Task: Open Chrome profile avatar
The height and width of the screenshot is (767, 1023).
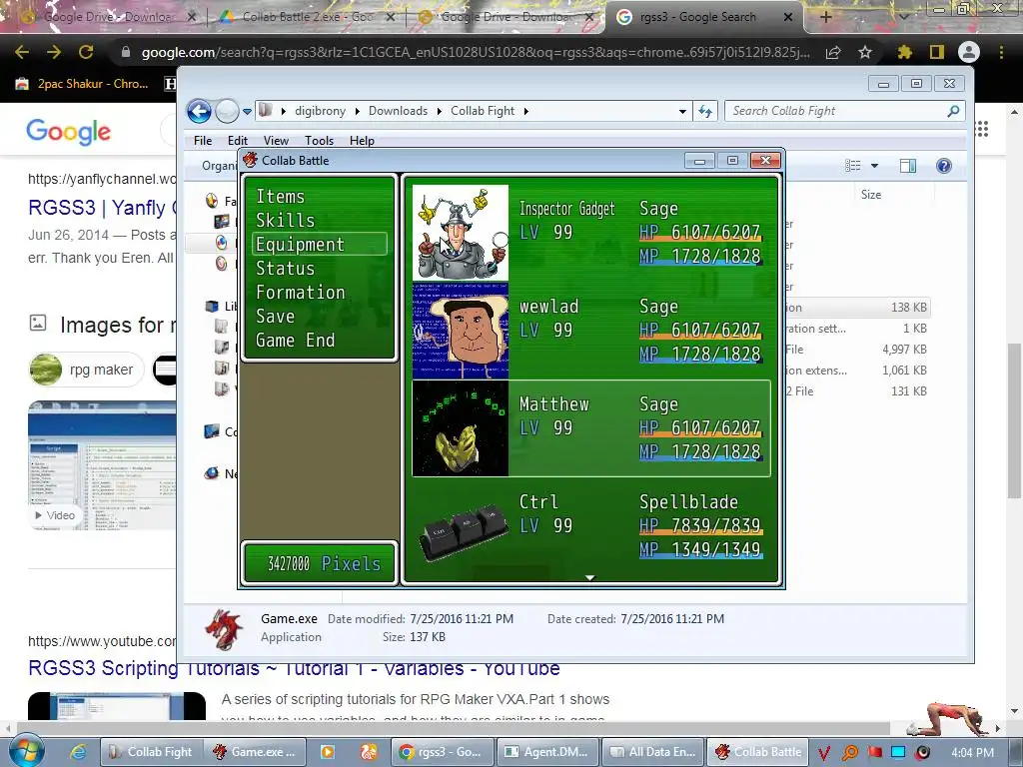Action: click(969, 52)
